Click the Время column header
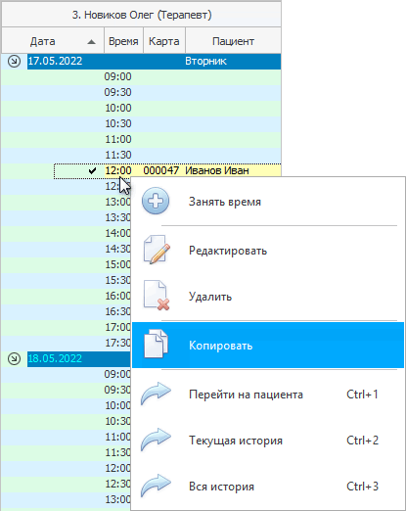 click(123, 41)
